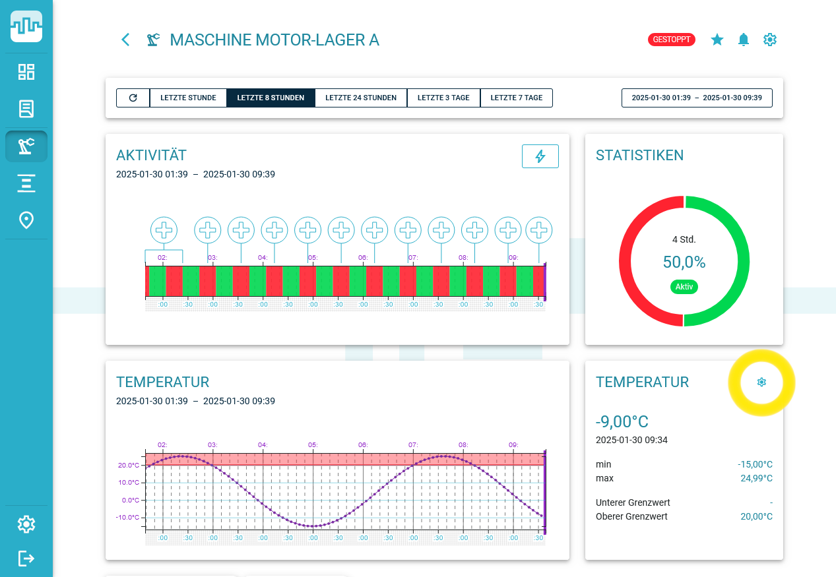This screenshot has width=836, height=577.
Task: Open Temperatur card settings gear
Action: 761,382
